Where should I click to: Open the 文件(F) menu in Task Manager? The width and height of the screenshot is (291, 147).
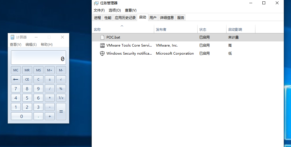pyautogui.click(x=99, y=10)
